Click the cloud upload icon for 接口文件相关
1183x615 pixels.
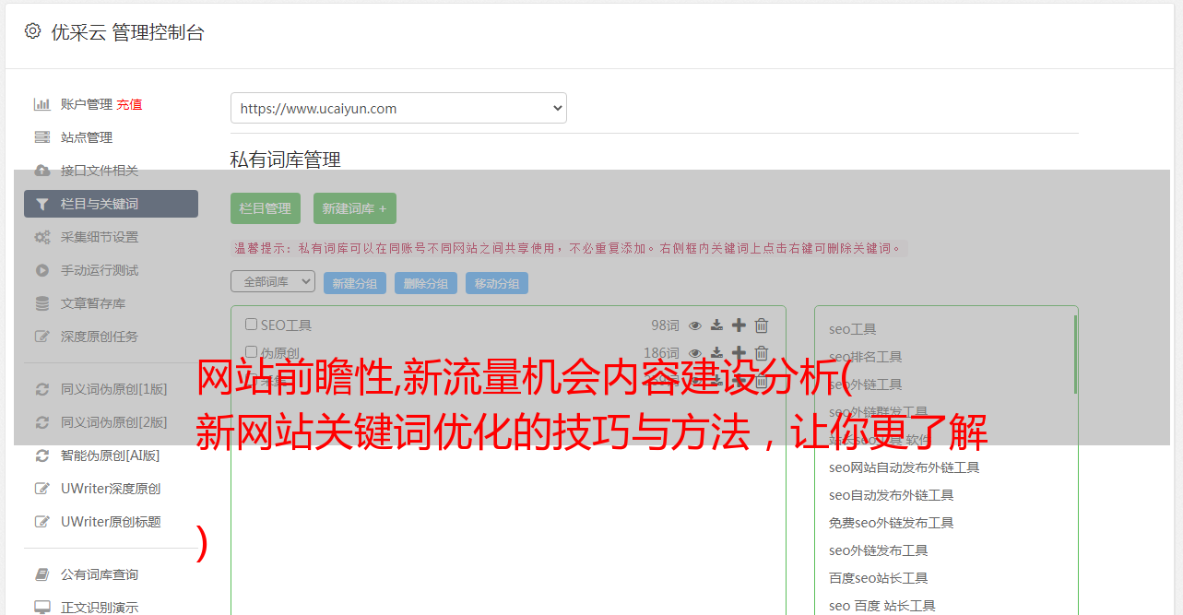41,171
